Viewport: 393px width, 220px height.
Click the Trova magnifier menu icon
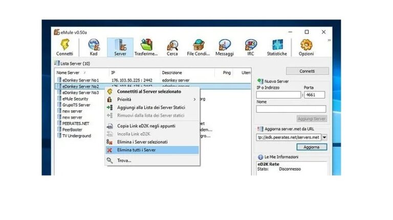tap(110, 160)
